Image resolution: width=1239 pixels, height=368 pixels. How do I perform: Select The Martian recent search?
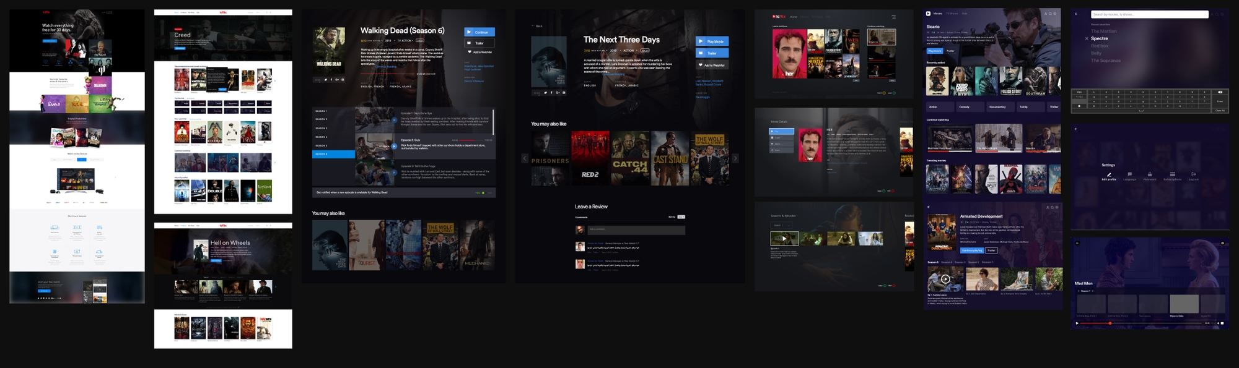pos(1104,31)
